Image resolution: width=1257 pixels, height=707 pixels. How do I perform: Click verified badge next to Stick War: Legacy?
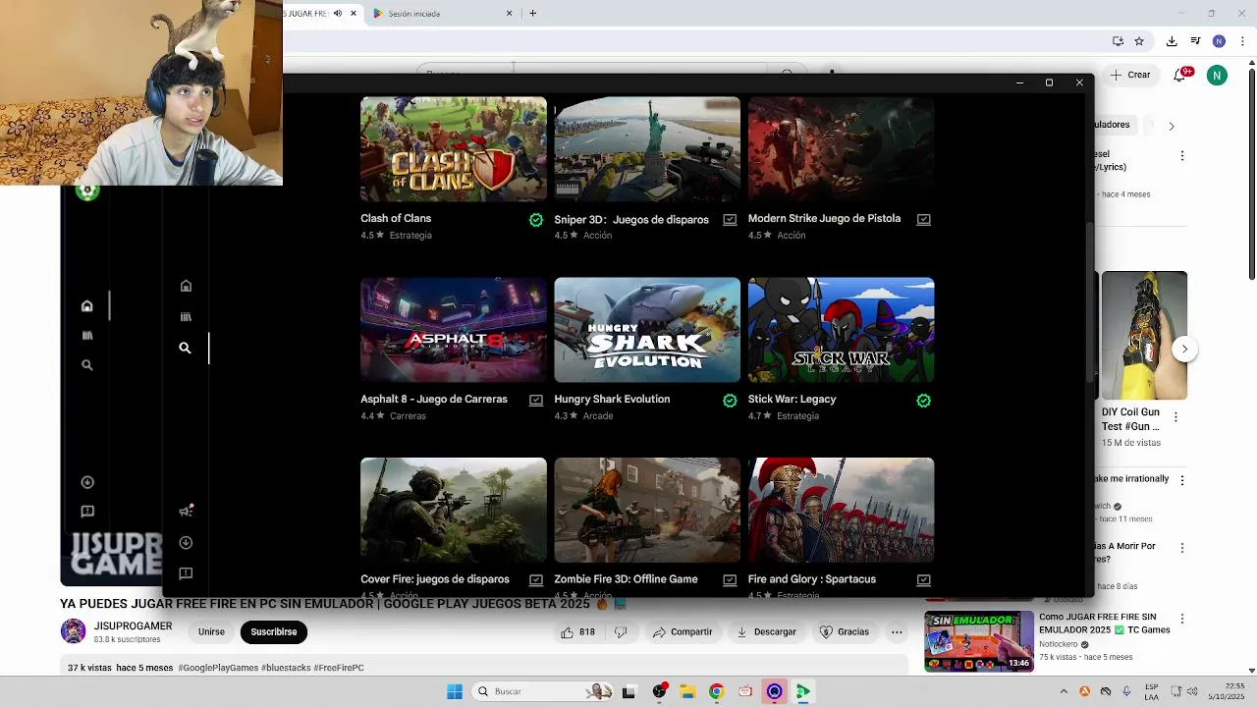[x=923, y=401]
